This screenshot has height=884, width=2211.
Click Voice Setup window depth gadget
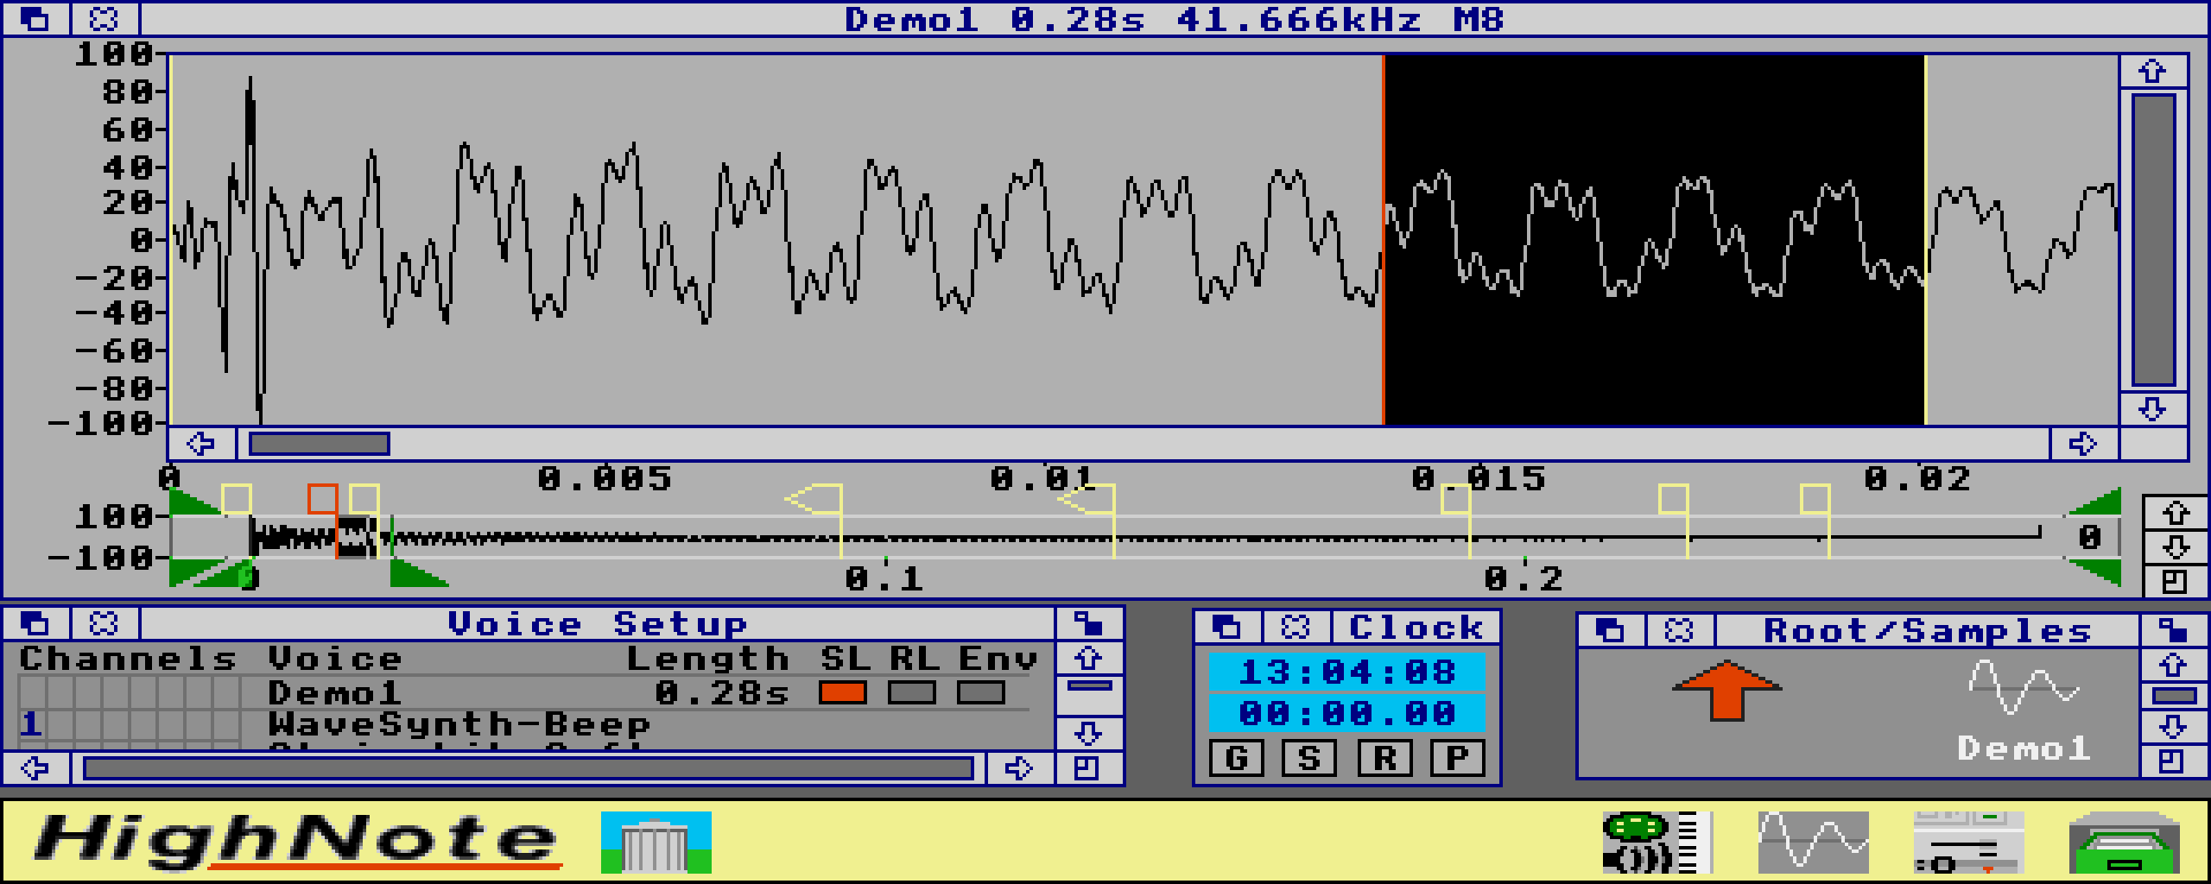click(x=35, y=623)
